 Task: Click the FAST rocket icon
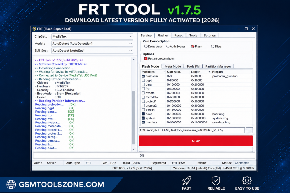(x=186, y=181)
